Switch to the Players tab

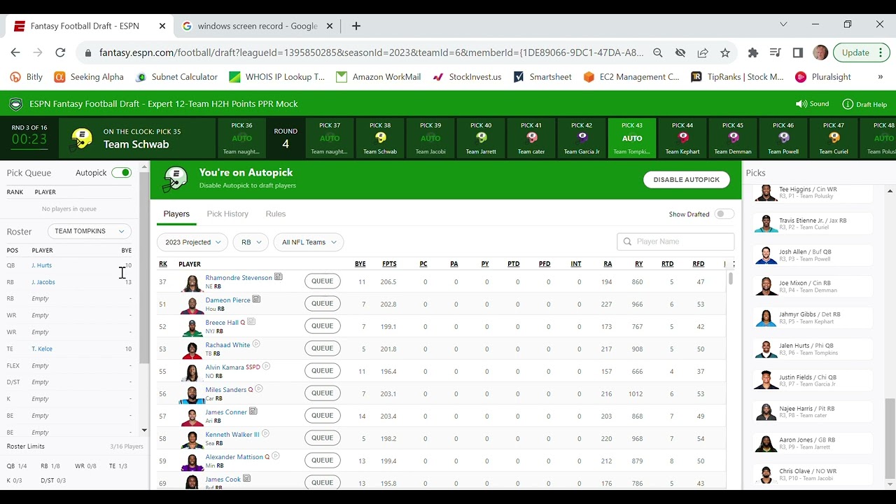(176, 214)
